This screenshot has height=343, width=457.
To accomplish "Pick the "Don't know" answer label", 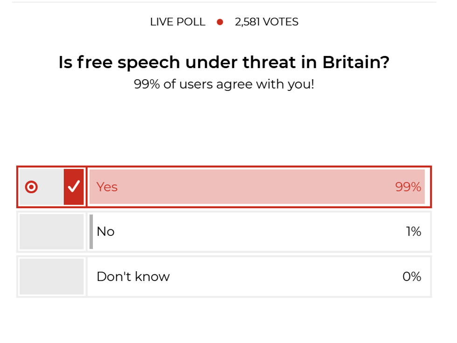I will click(133, 276).
